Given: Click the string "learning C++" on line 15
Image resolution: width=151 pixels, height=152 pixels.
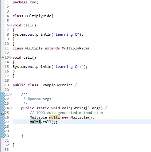Looking at the screenshot, I should click(x=68, y=67).
